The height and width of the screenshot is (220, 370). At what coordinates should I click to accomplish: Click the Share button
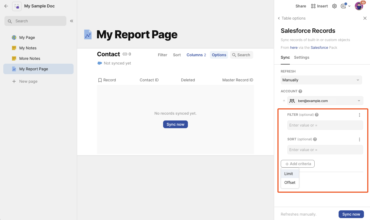click(x=301, y=6)
